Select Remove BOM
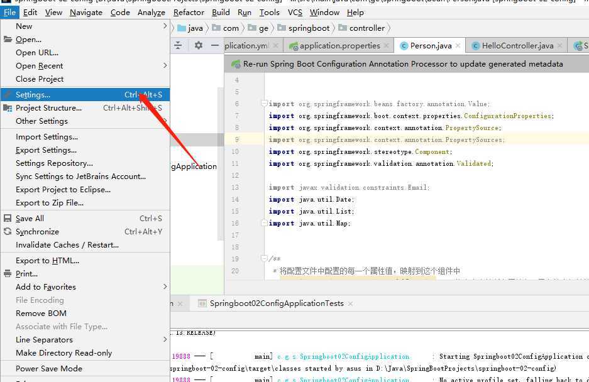The width and height of the screenshot is (589, 382). coord(85,313)
